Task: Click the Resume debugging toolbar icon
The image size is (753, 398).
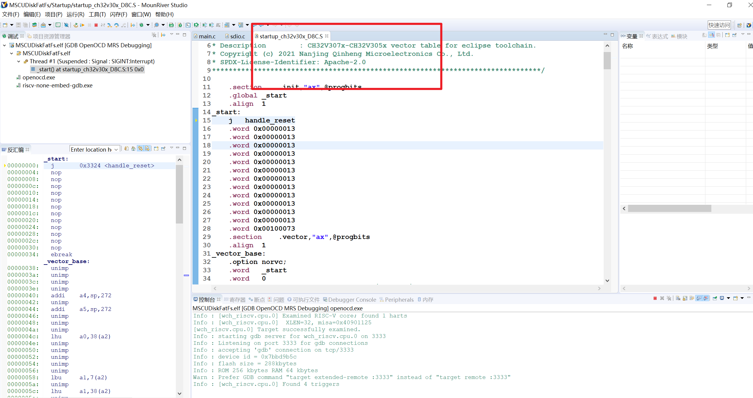Action: (82, 25)
